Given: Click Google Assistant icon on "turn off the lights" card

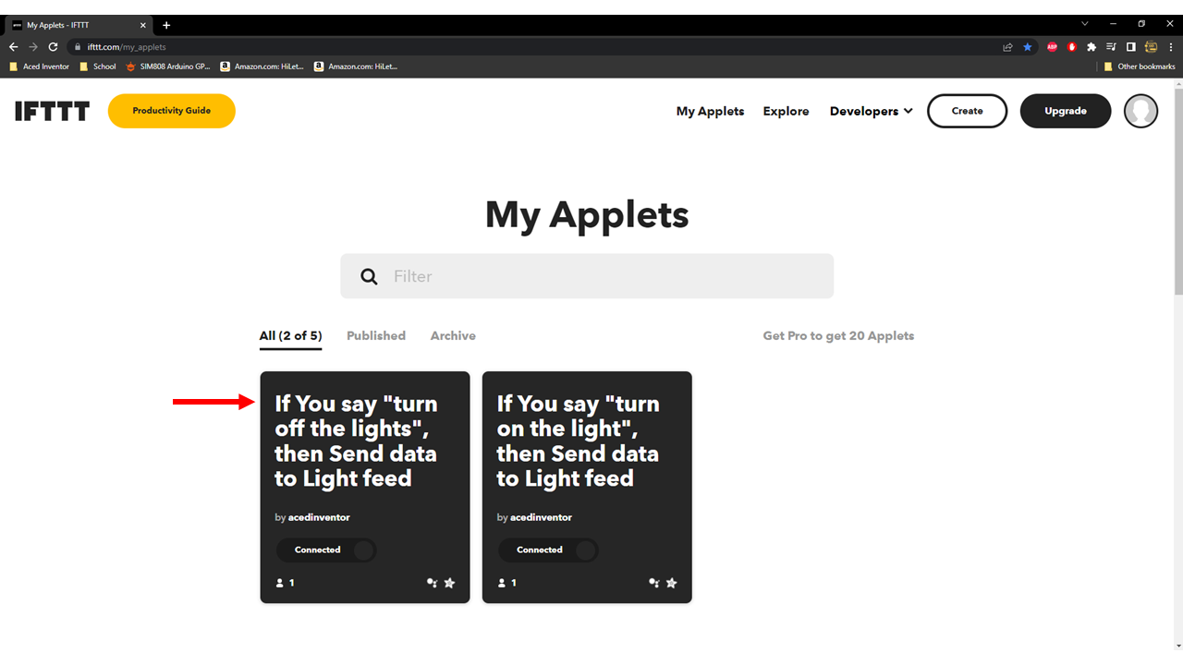Looking at the screenshot, I should pos(432,583).
